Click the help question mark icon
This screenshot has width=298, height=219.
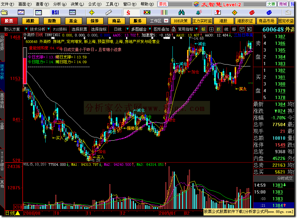[x=218, y=13]
